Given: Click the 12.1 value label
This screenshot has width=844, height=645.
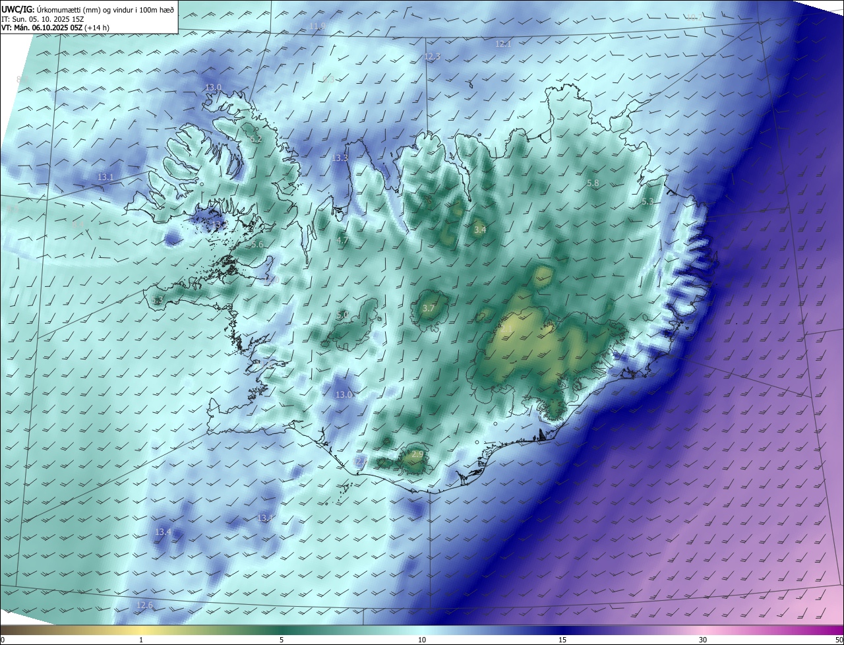Looking at the screenshot, I should pos(503,44).
